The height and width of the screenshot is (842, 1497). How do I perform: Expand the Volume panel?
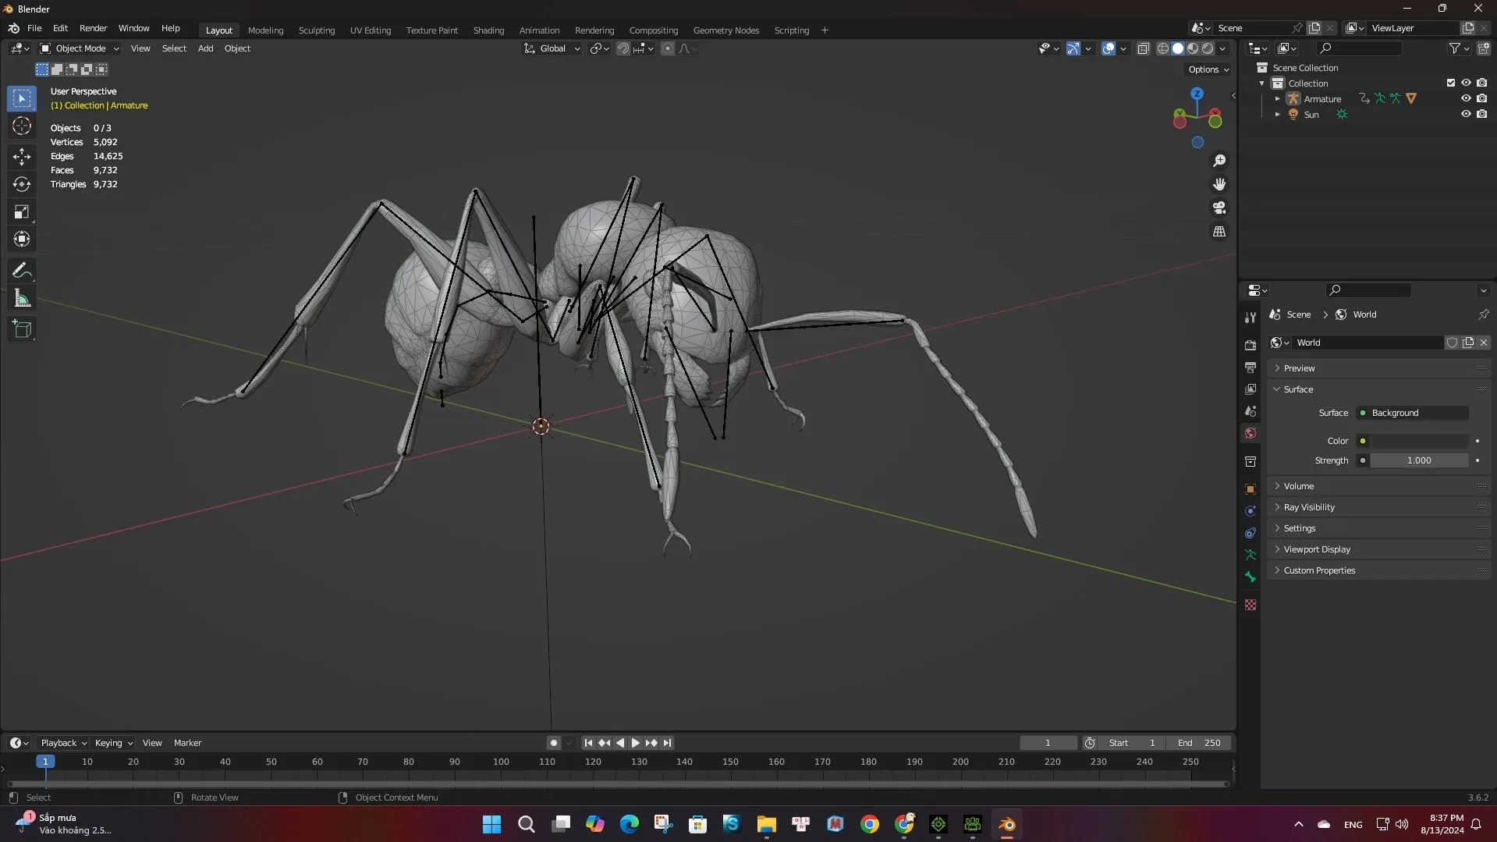pos(1298,486)
